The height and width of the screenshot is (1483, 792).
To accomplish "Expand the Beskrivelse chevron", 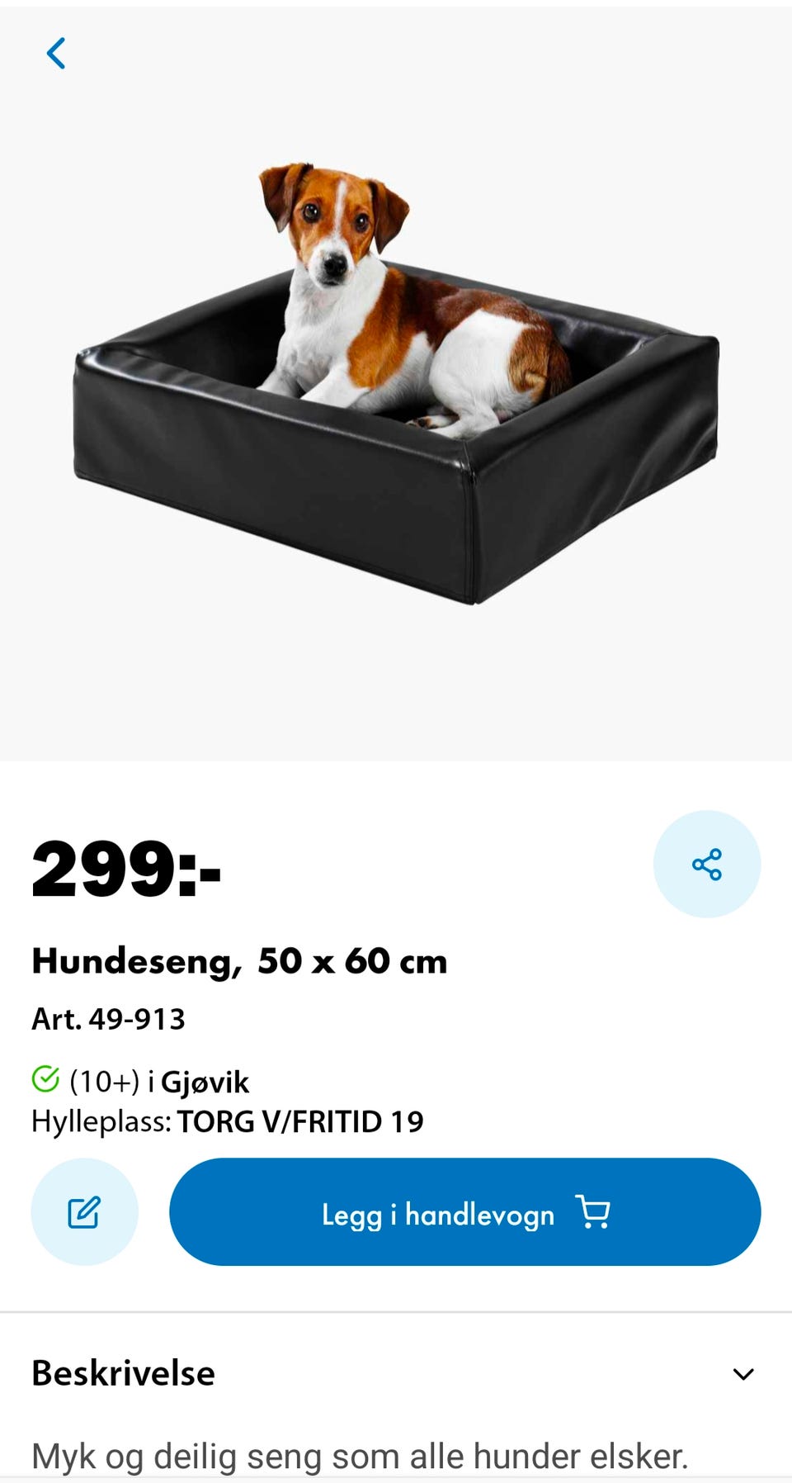I will [x=743, y=1374].
